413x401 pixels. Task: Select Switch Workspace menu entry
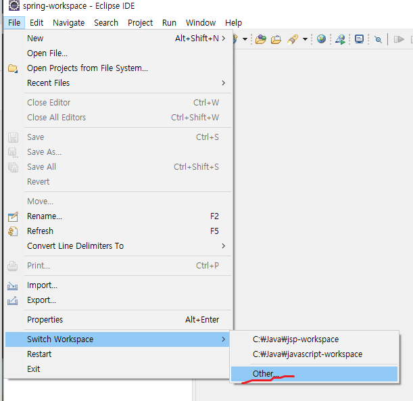coord(118,339)
